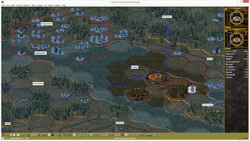Adjust the bottom-left range slider
The height and width of the screenshot is (141, 250).
tap(15, 138)
